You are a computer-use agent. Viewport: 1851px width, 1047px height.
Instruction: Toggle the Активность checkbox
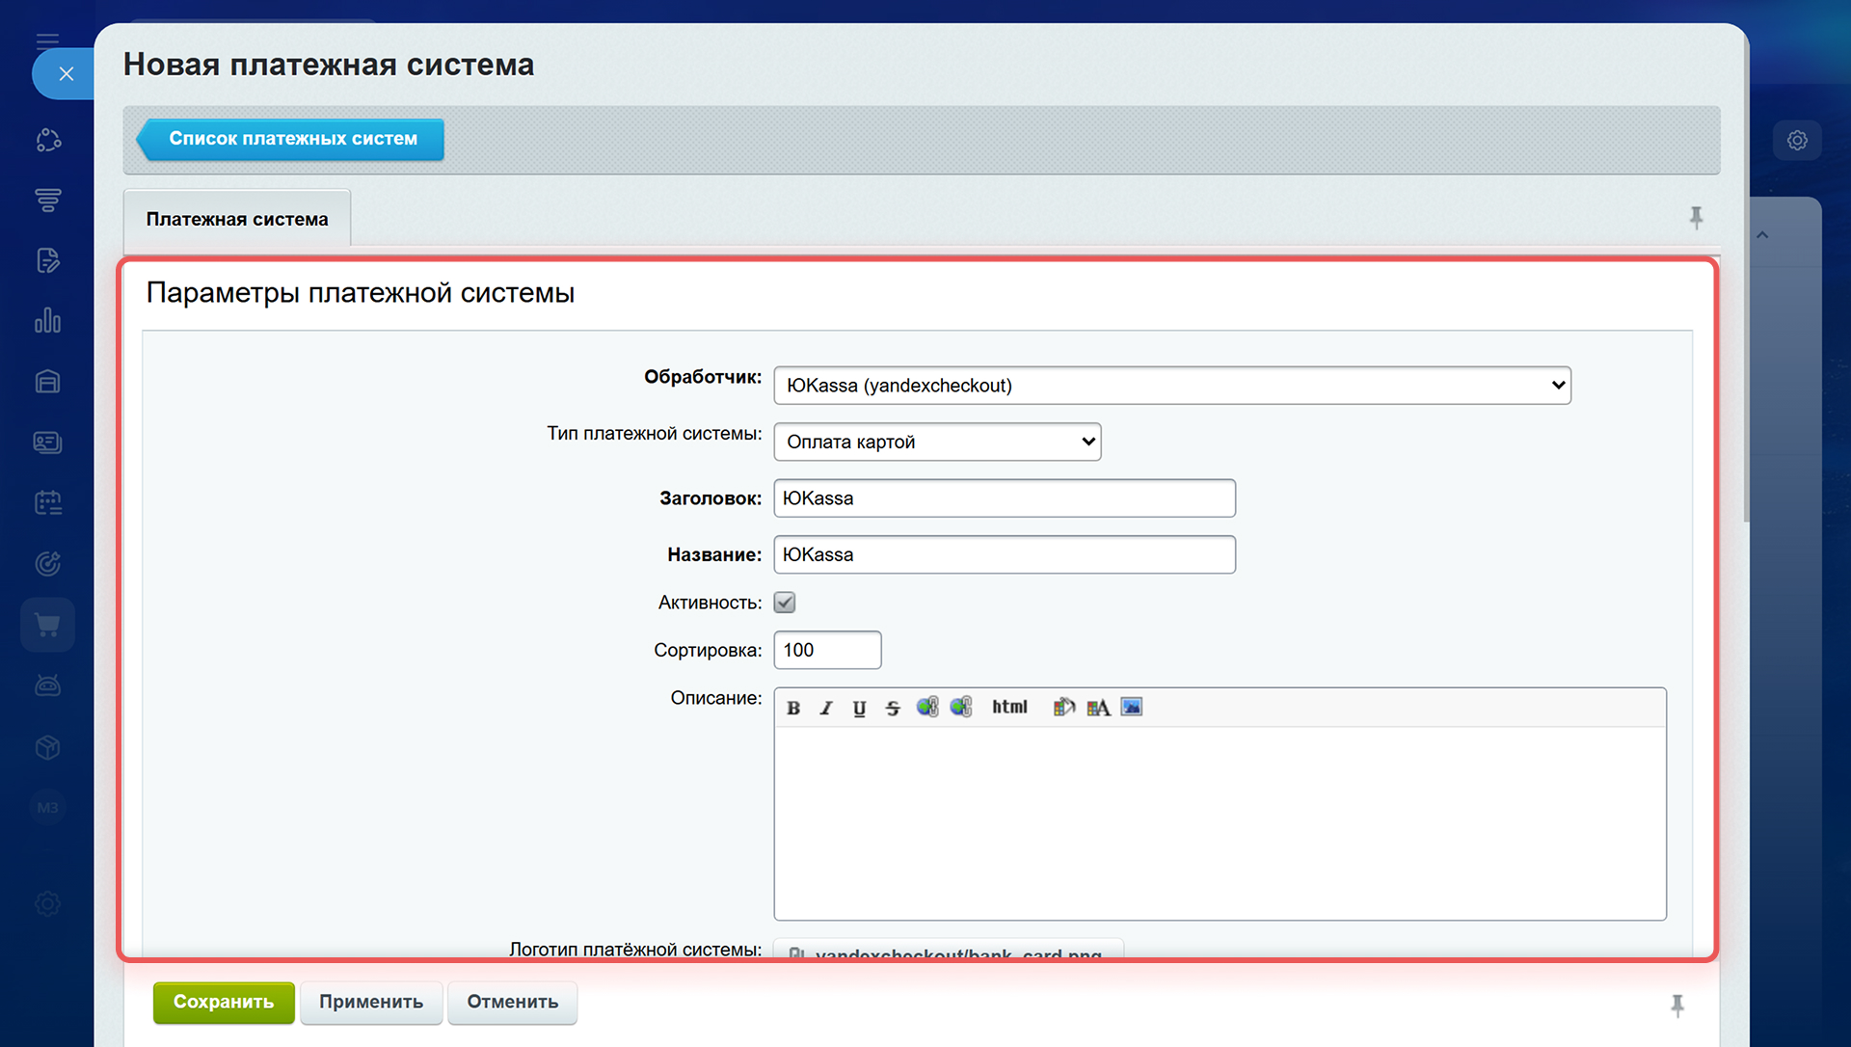[785, 603]
